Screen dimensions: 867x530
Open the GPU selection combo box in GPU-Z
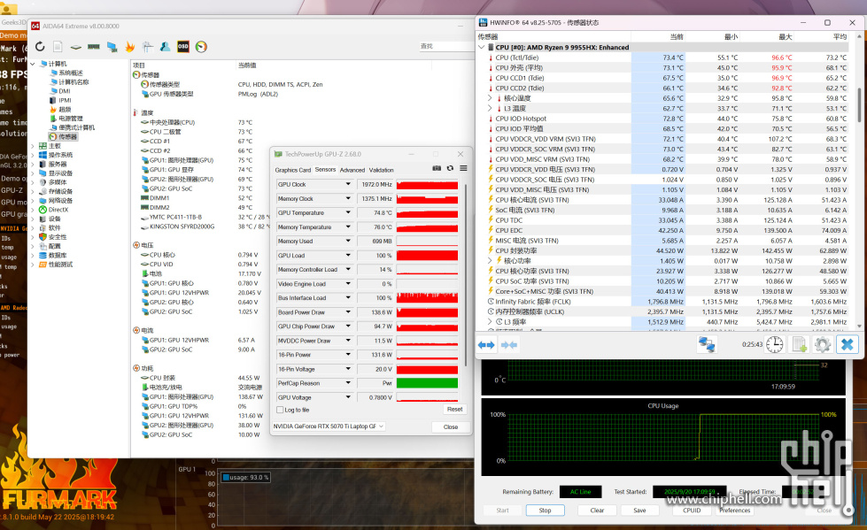pos(329,426)
